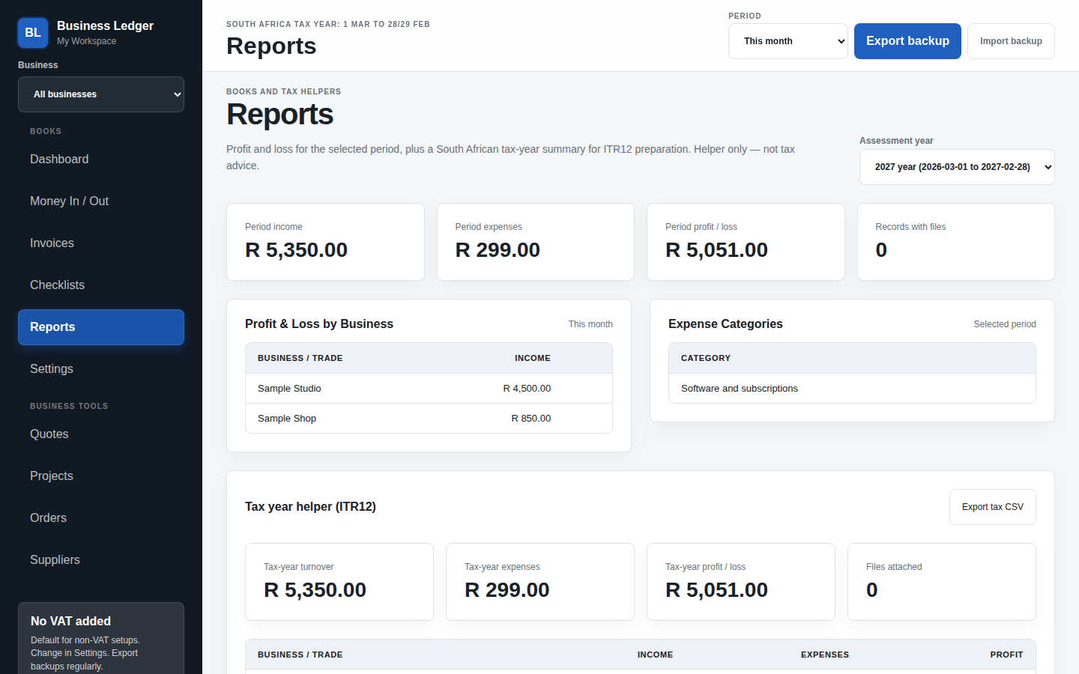Click the Import backup button
Viewport: 1079px width, 674px height.
(x=1011, y=41)
